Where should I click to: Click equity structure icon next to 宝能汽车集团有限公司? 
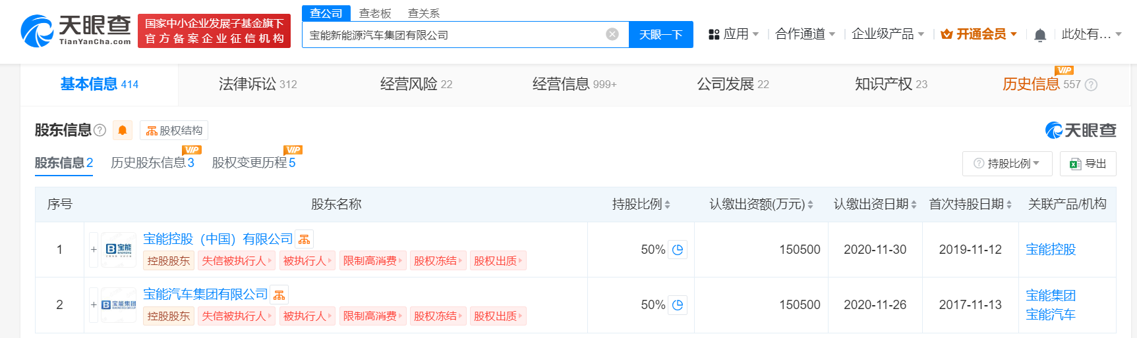pos(279,295)
